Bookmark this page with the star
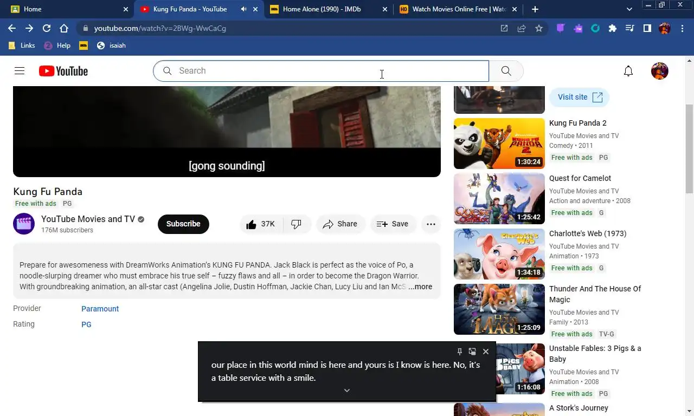Viewport: 694px width, 416px height. coord(539,28)
